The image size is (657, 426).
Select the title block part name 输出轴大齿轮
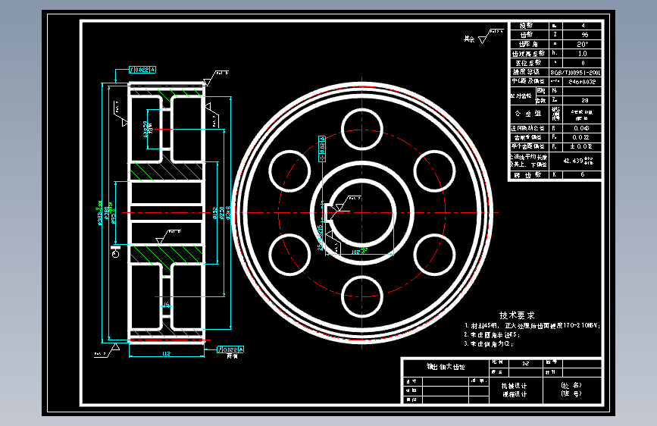(x=446, y=367)
